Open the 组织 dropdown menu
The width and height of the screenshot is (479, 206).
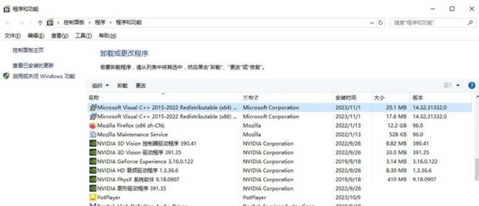coord(100,86)
